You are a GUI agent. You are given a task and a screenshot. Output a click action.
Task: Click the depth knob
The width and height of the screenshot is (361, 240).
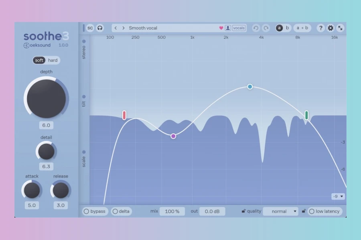point(46,99)
